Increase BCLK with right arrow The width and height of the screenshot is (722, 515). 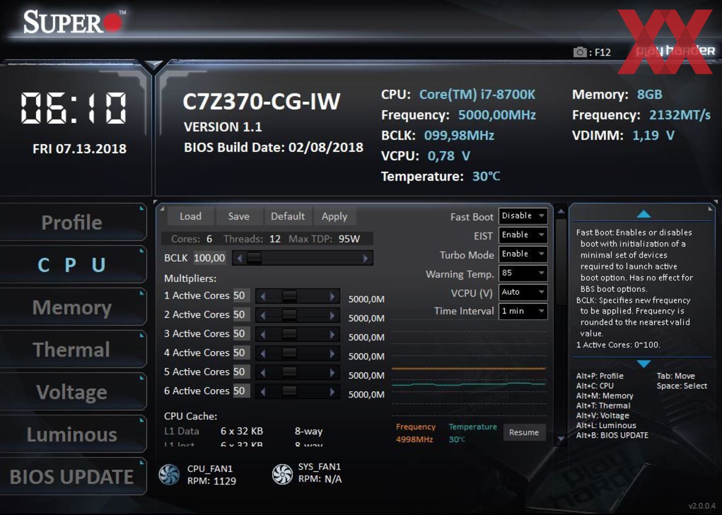(x=366, y=258)
